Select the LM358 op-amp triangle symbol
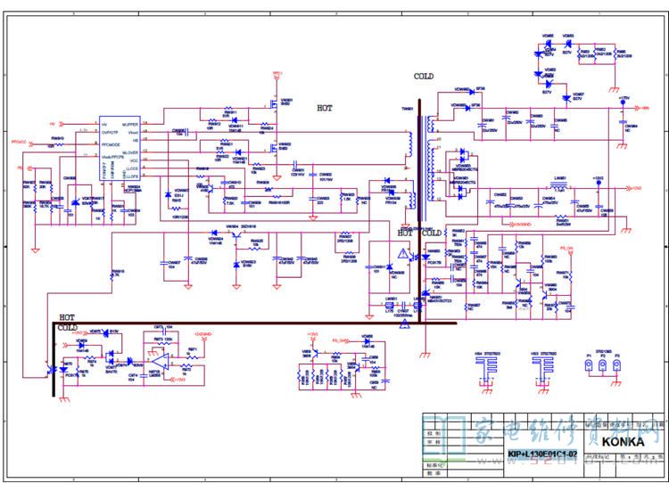This screenshot has width=669, height=483. point(161,362)
